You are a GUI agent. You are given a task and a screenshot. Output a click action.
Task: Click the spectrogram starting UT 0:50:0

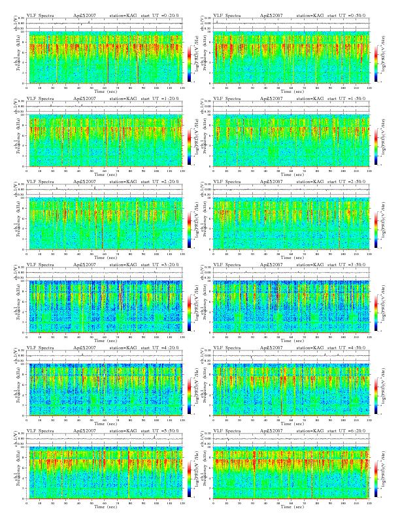pos(291,57)
